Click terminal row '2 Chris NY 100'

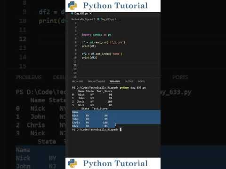[92, 101]
